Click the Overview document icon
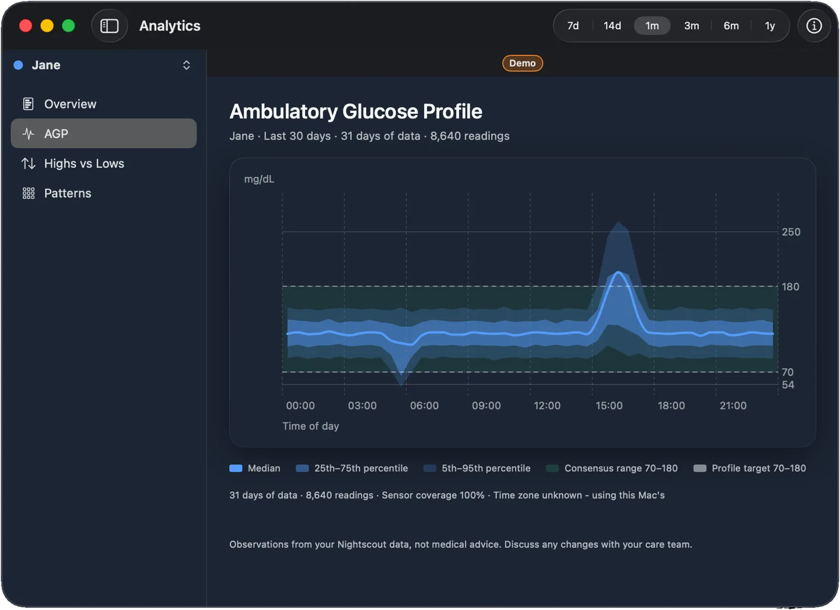 (x=28, y=104)
